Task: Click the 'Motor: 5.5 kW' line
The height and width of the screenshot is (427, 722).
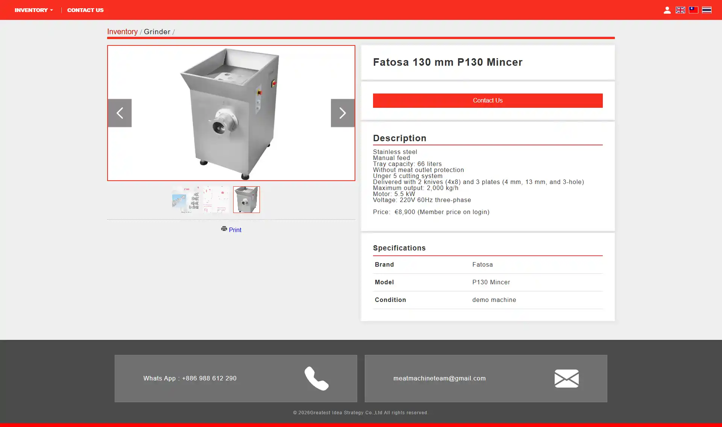Action: tap(394, 194)
